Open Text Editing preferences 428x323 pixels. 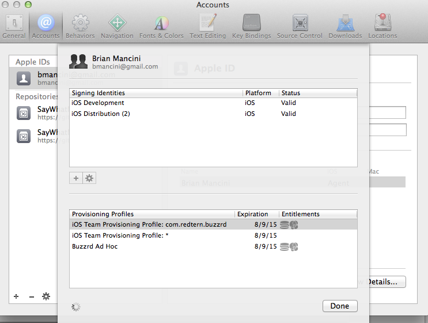(208, 27)
